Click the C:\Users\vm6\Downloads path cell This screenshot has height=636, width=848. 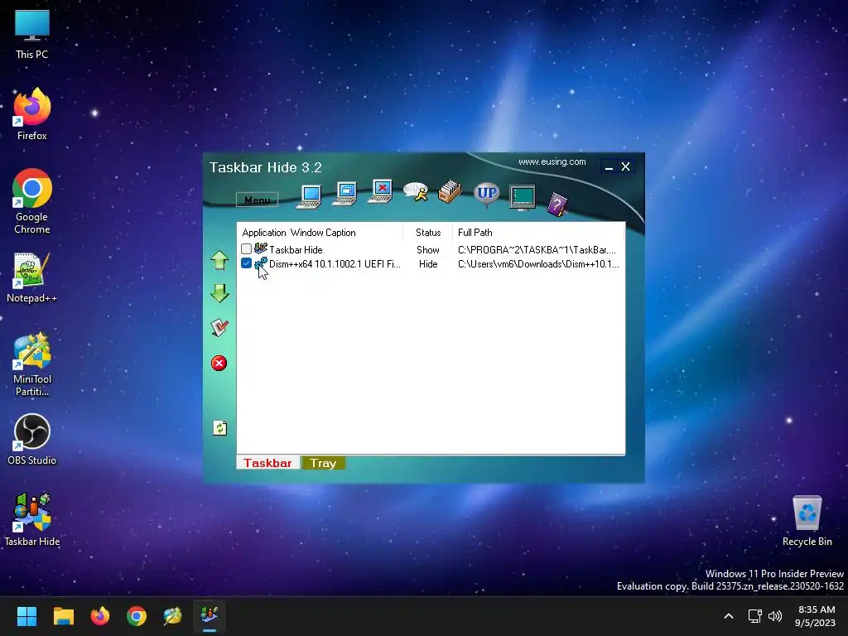(x=538, y=264)
